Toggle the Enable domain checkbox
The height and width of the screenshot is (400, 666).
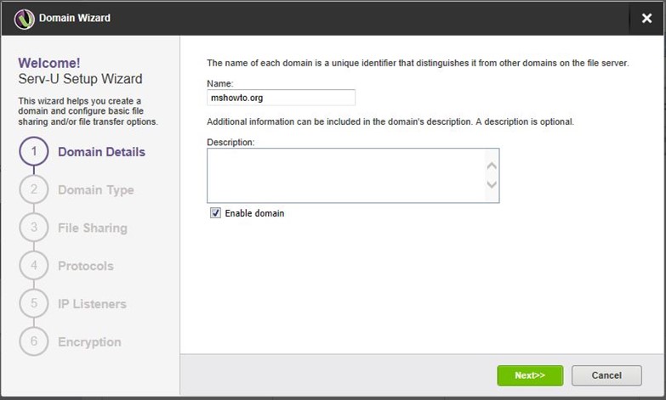pos(215,213)
